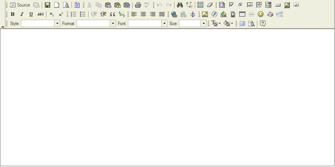Screen dimensions: 335x167
Task: Click the Insert Table icon
Action: pyautogui.click(x=242, y=14)
